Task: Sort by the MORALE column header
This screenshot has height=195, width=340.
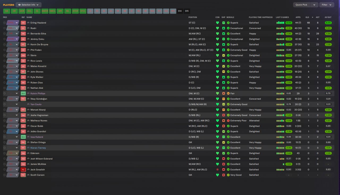Action: 230,17
